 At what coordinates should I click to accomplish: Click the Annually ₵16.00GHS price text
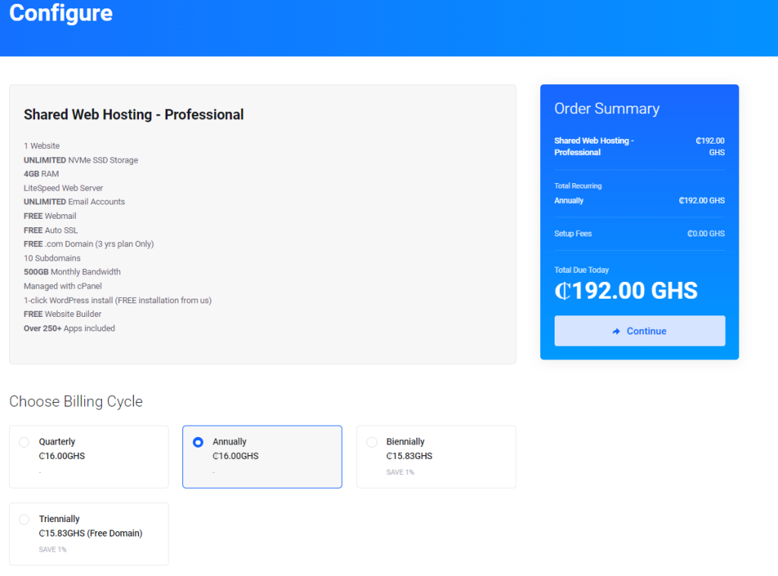click(x=236, y=456)
